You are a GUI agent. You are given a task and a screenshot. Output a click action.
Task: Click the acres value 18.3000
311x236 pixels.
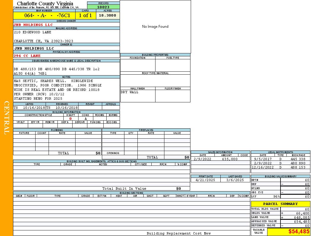point(108,16)
